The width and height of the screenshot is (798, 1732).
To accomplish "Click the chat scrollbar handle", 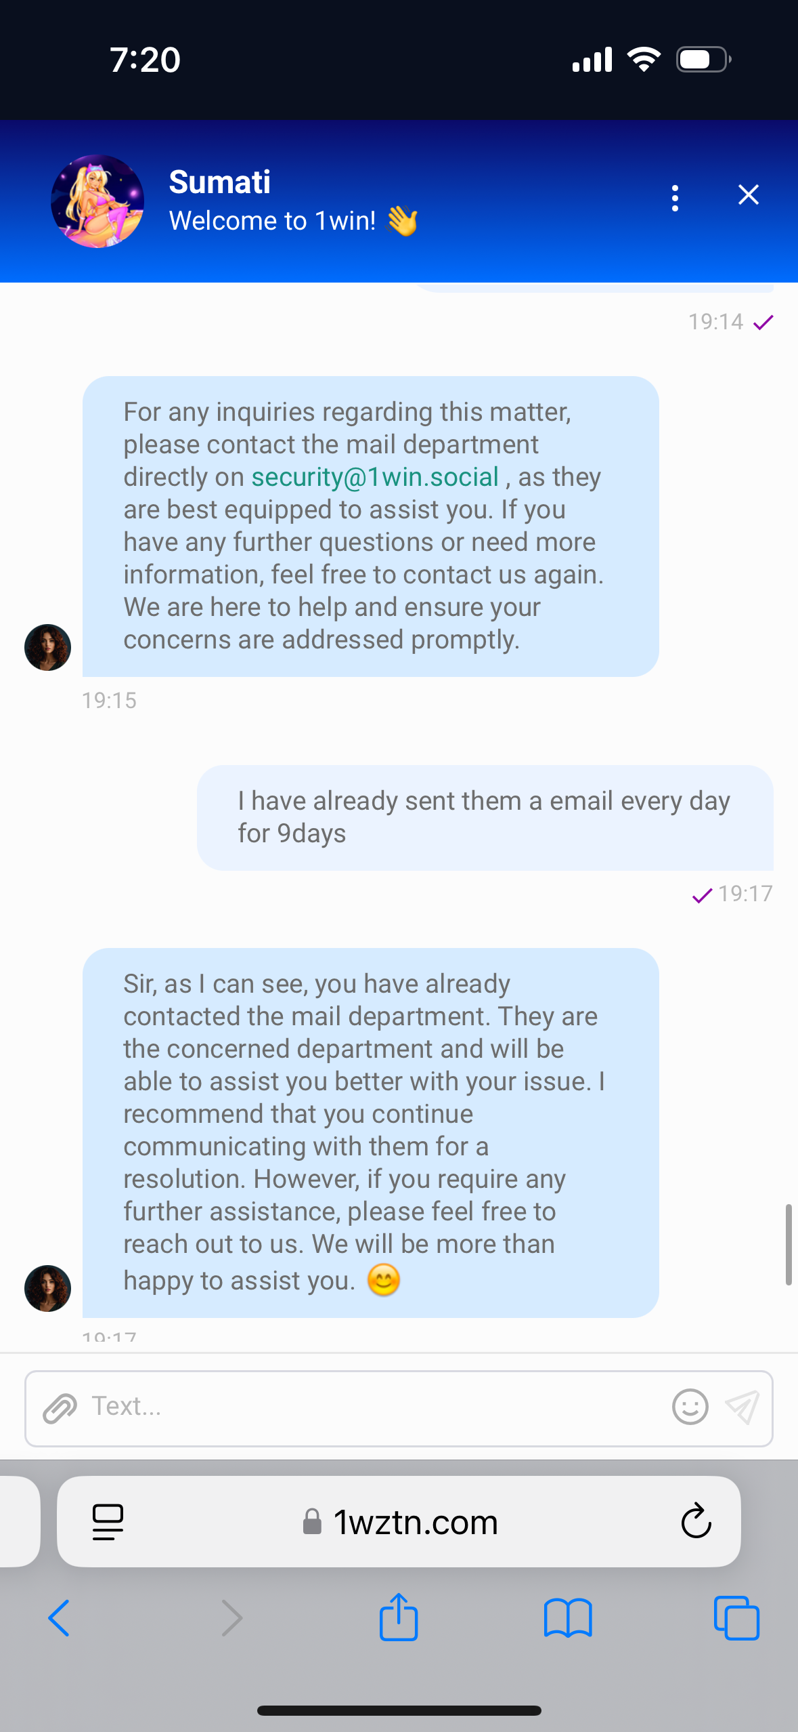I will (x=789, y=1244).
